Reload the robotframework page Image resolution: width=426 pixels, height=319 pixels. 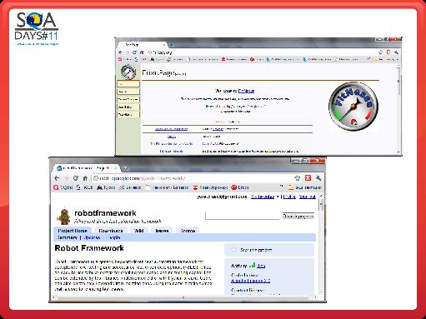tap(76, 178)
